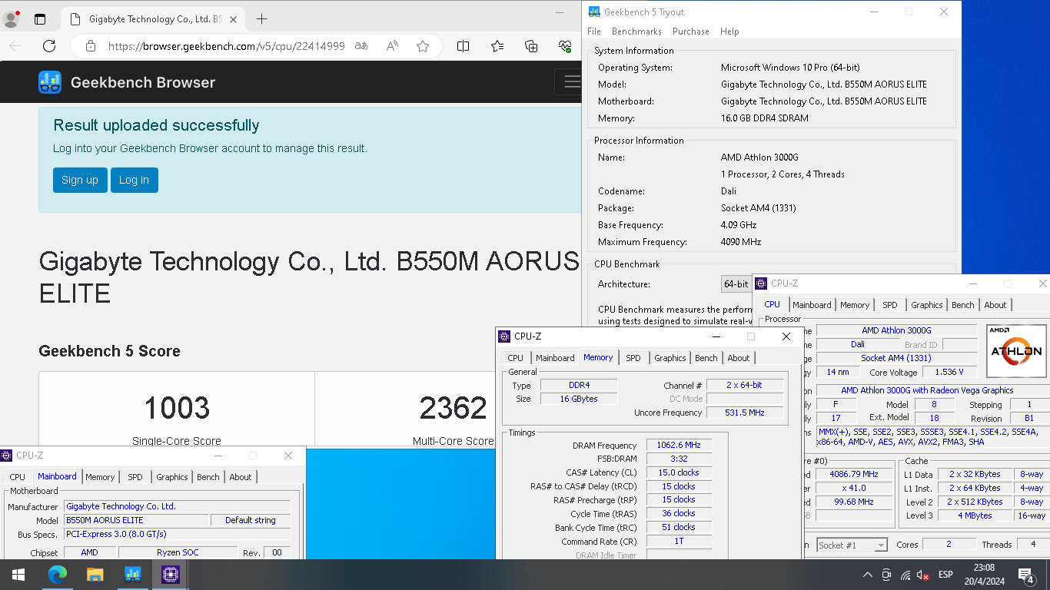Open the Socket #1 selection dropdown

point(852,545)
